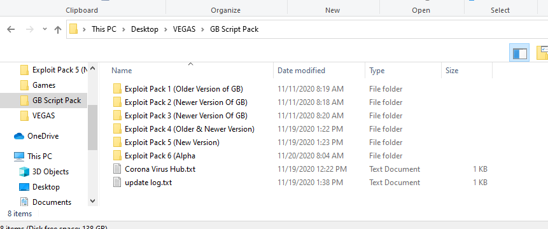This screenshot has height=229, width=548.
Task: Click the Forward navigation arrow
Action: tap(30, 29)
